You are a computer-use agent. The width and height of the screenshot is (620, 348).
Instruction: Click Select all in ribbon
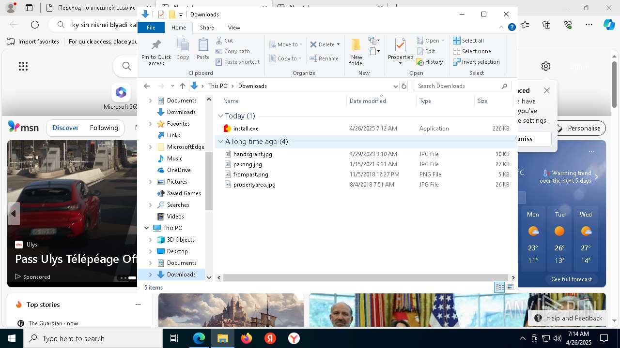[x=468, y=41]
